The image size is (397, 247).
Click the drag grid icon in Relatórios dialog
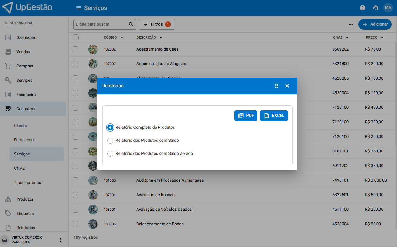click(x=276, y=86)
